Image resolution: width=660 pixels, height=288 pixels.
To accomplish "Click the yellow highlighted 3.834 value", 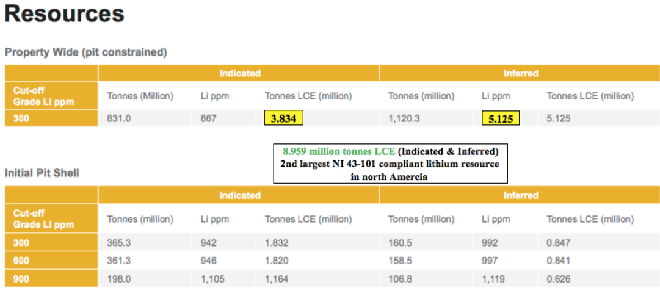I will pos(284,118).
